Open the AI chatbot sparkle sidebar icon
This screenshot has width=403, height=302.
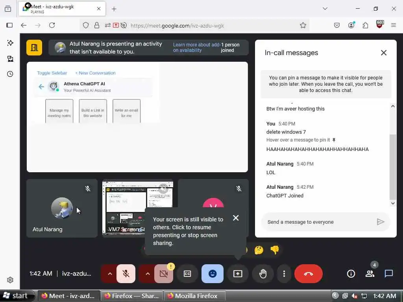tap(10, 43)
